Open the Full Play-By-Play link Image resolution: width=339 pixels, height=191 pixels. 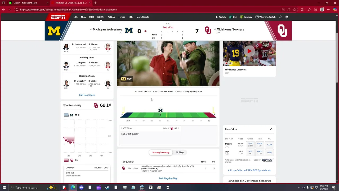[x=168, y=179]
